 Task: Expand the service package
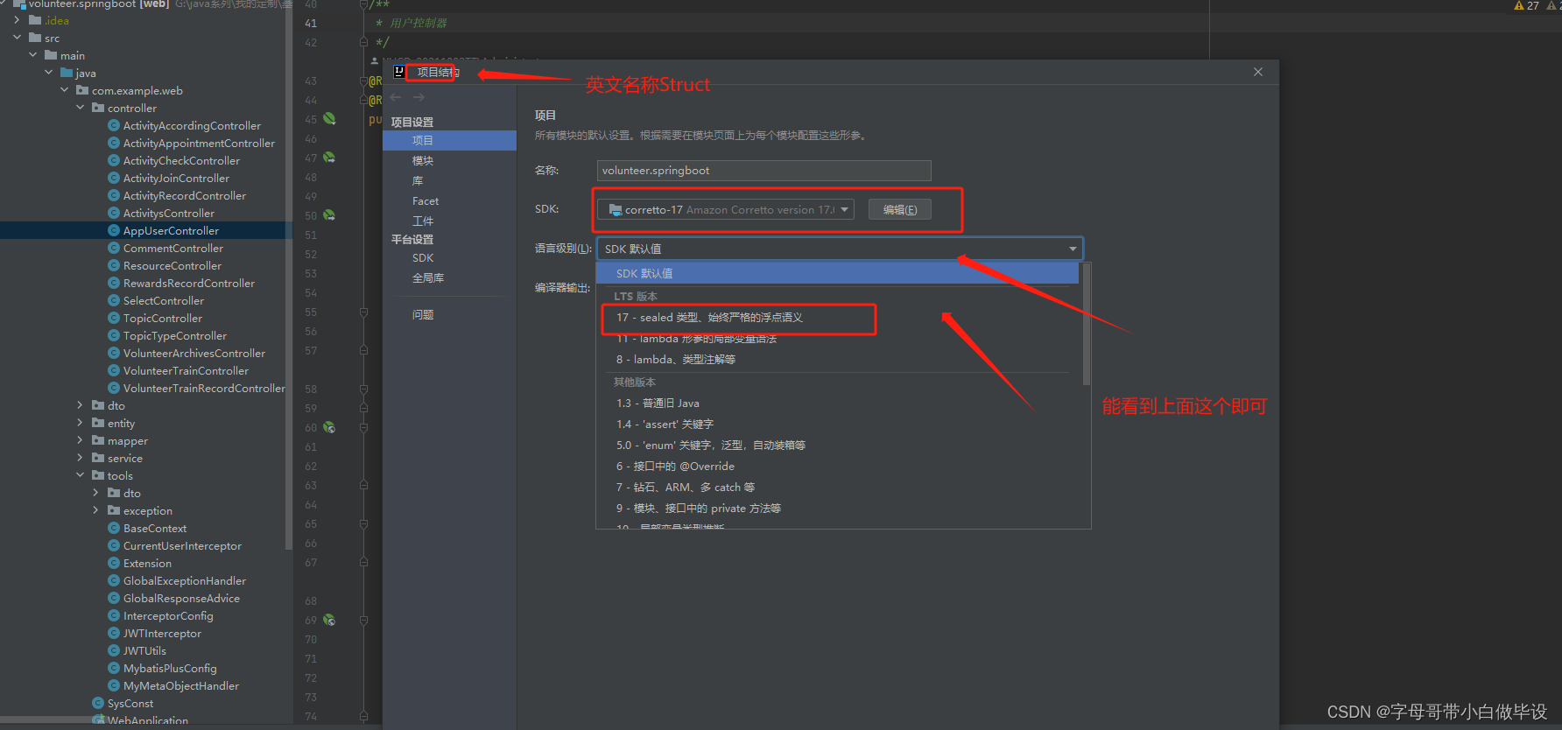pos(80,459)
